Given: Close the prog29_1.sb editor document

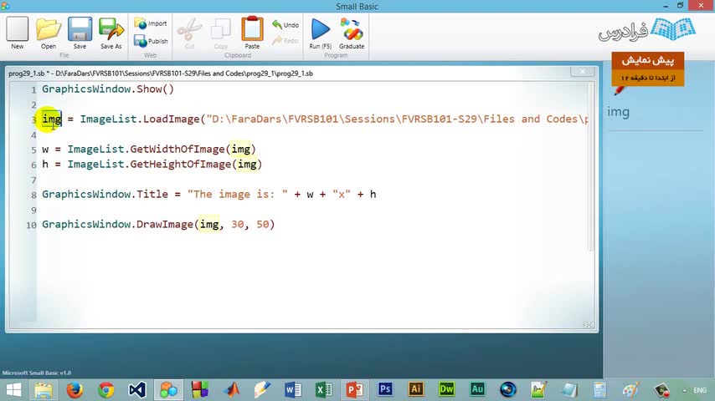Looking at the screenshot, I should point(583,72).
